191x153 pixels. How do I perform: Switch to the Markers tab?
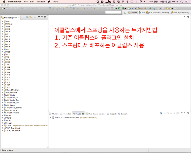coord(54,114)
